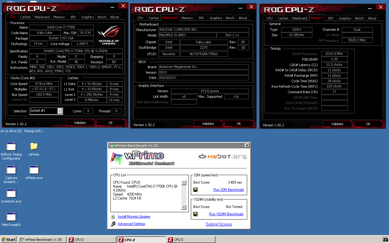Image resolution: width=389 pixels, height=243 pixels.
Task: Open Caches tab in middle CPU-Z window
Action: click(x=154, y=18)
